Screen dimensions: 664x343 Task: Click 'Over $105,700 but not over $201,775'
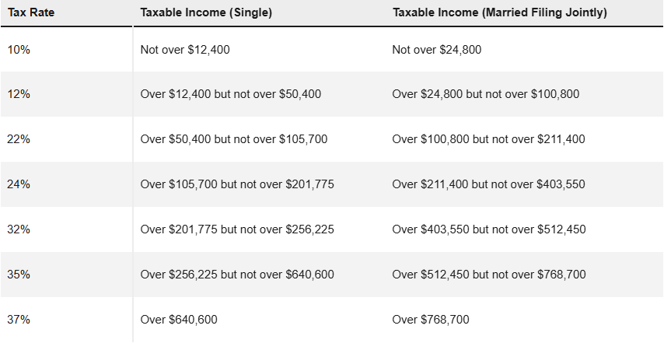237,185
